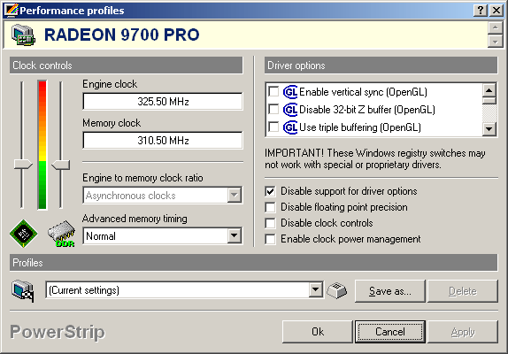Click the GL icon beside Use triple buffering
This screenshot has height=354, width=508.
point(290,127)
